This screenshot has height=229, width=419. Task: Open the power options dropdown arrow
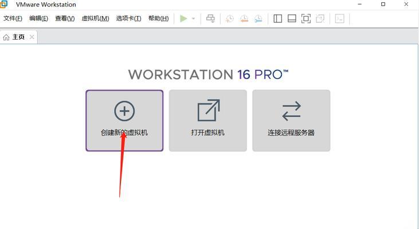194,19
